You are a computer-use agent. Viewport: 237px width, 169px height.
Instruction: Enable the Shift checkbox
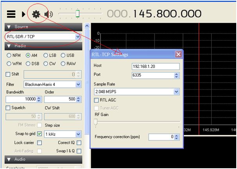(8, 74)
